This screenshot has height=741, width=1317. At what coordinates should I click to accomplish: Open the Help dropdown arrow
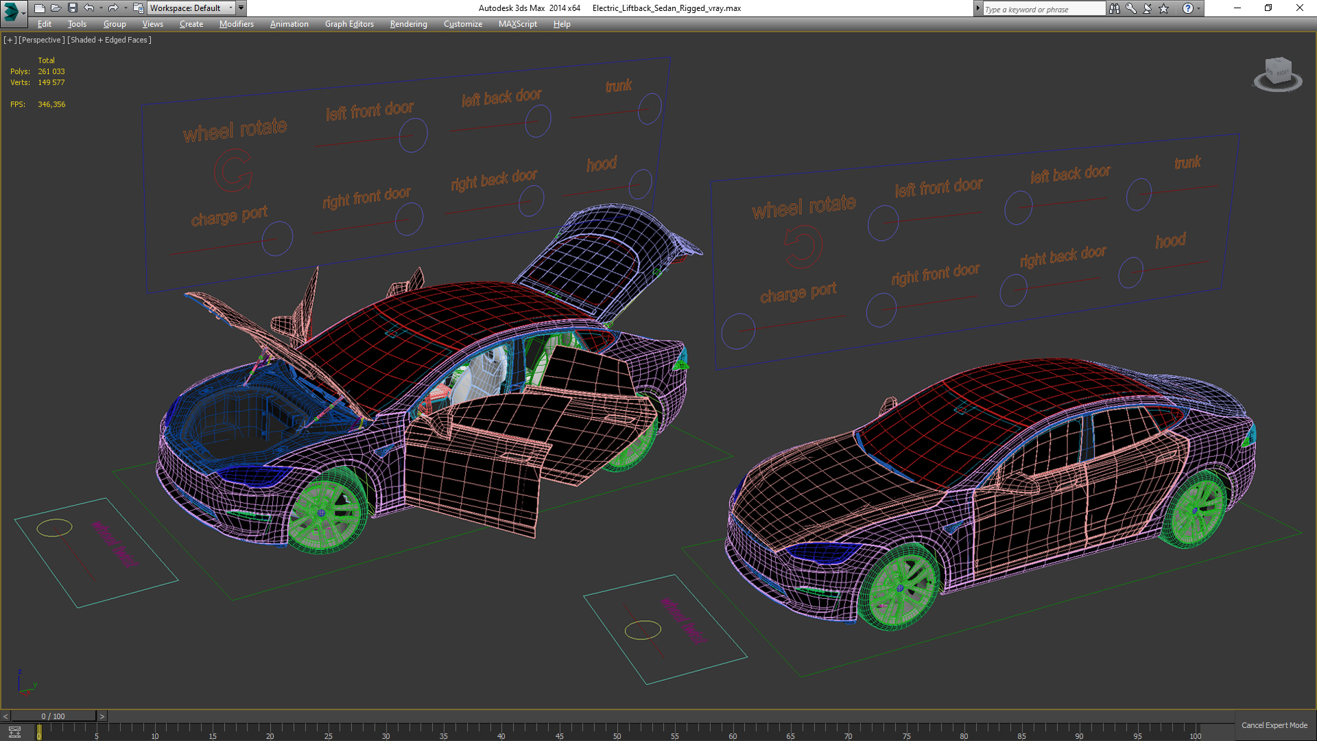click(1198, 8)
